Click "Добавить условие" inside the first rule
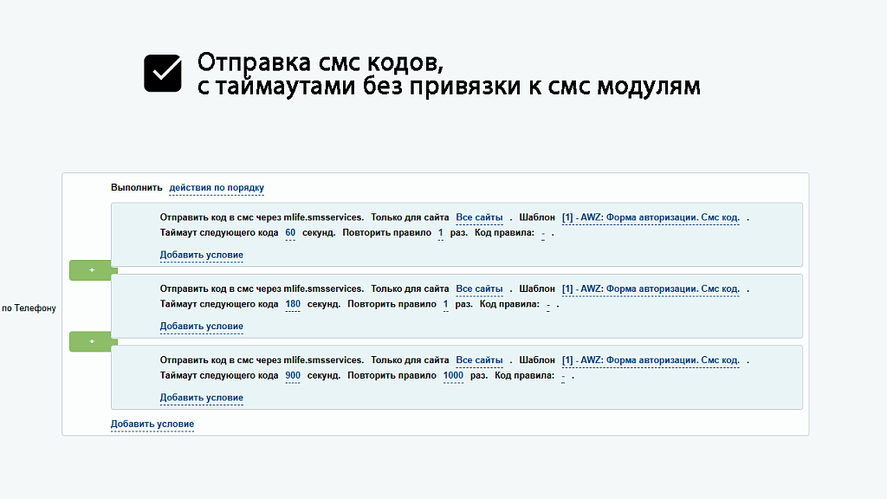Viewport: 887px width, 499px height. point(201,255)
